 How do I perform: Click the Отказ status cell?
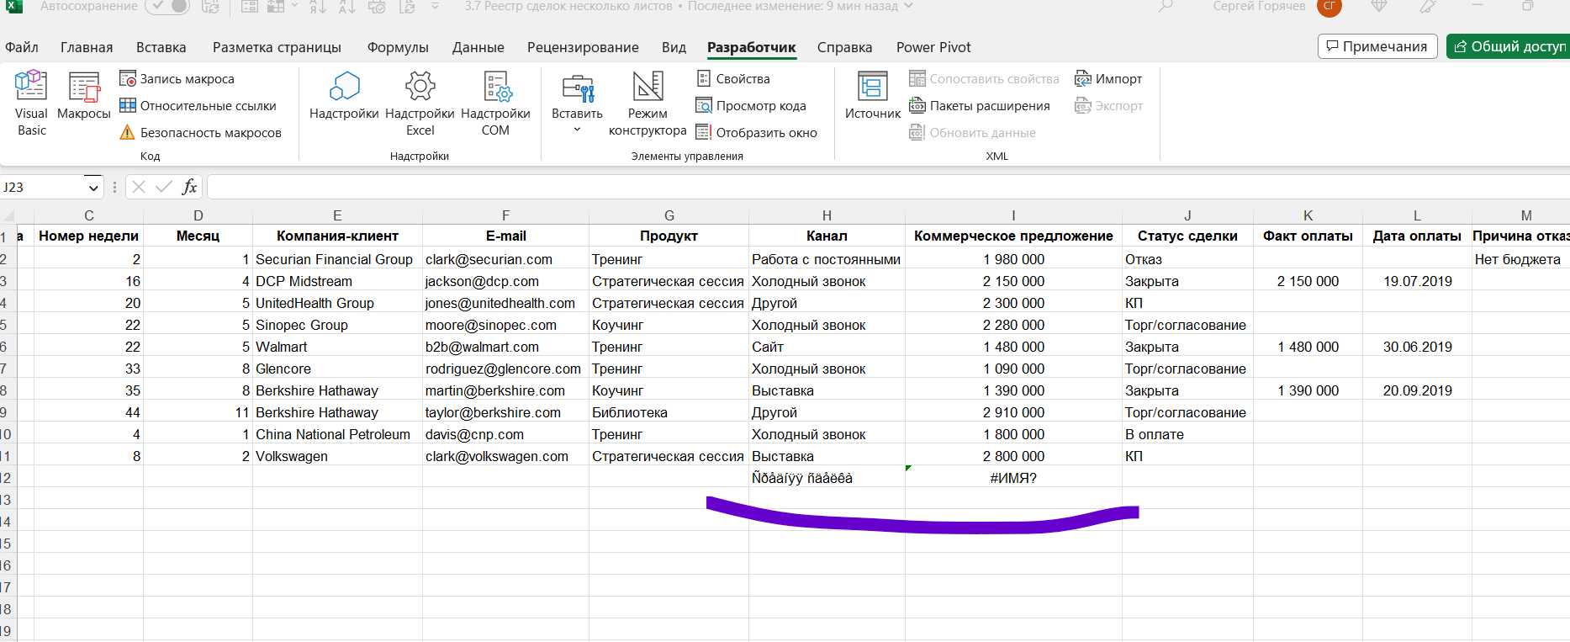pyautogui.click(x=1187, y=259)
